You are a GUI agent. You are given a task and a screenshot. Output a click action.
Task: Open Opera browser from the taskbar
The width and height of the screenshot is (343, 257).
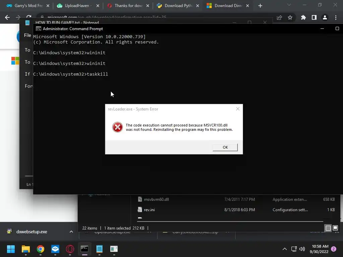[x=70, y=249]
